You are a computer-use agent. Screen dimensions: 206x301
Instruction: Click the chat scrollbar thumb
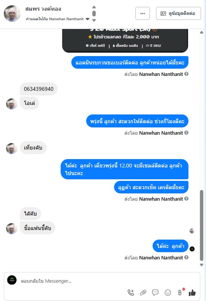click(x=201, y=225)
